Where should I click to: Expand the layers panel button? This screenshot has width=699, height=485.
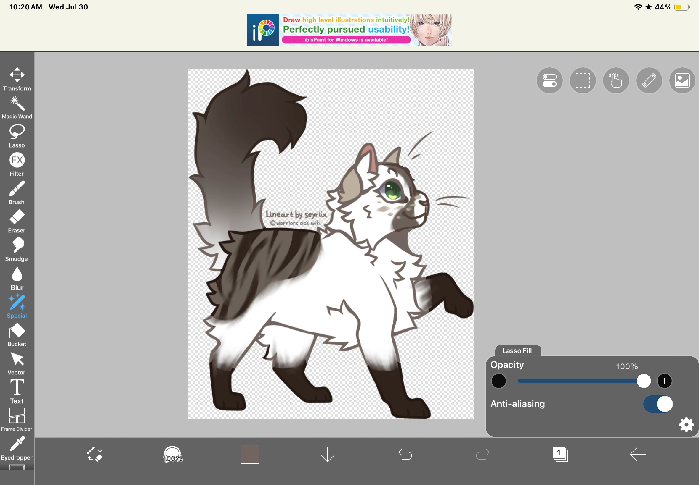560,454
